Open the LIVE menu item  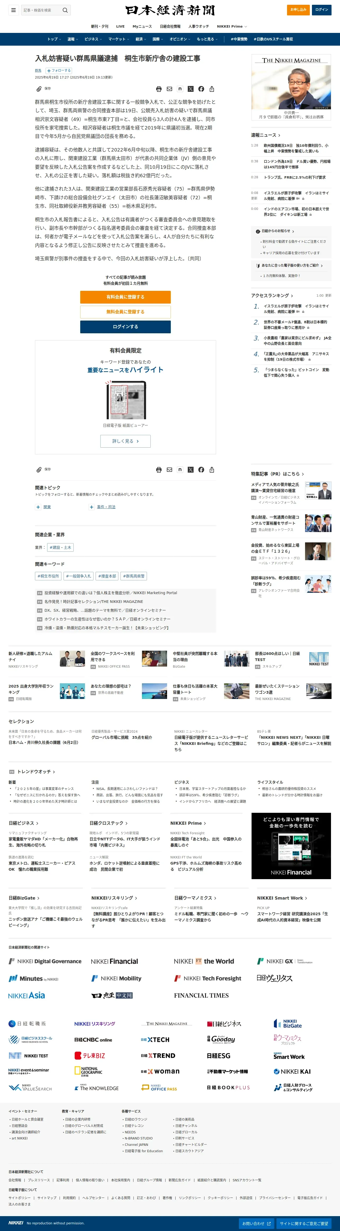click(x=120, y=26)
